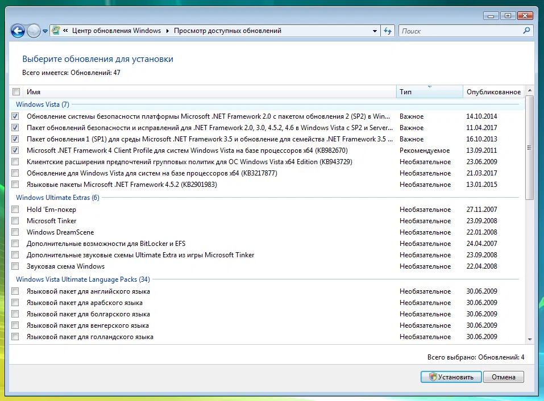Toggle the select-all checkbox in Имя header

[16, 92]
